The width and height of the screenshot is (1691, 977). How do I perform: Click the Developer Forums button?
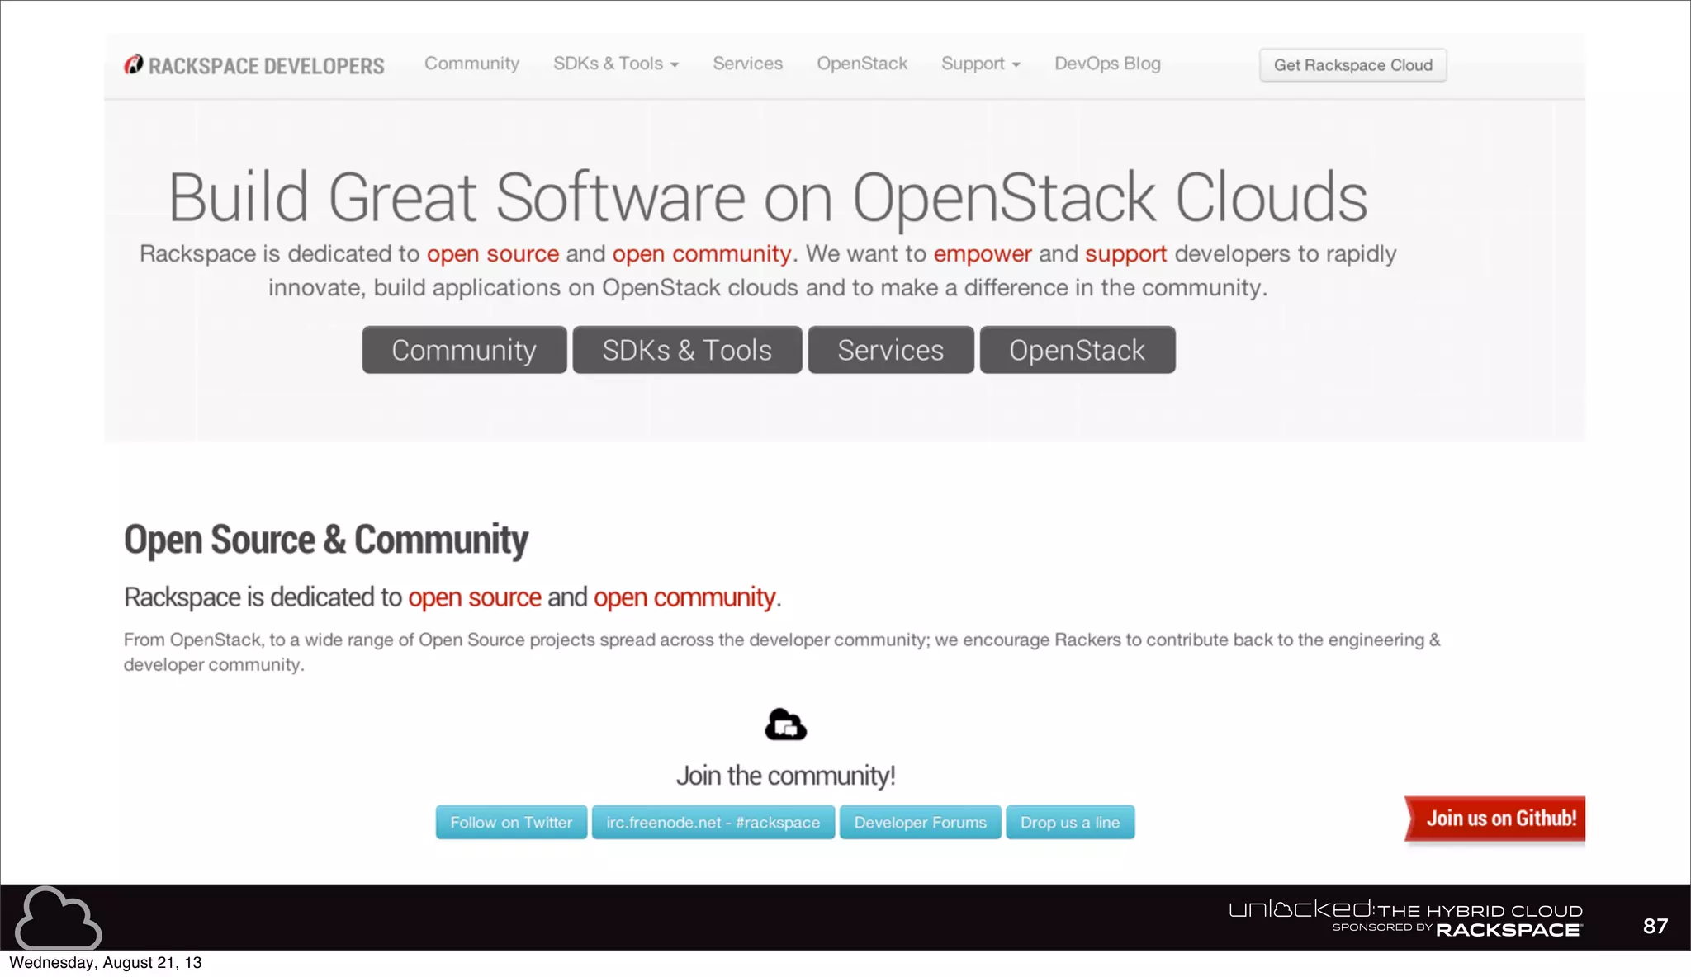(x=920, y=823)
